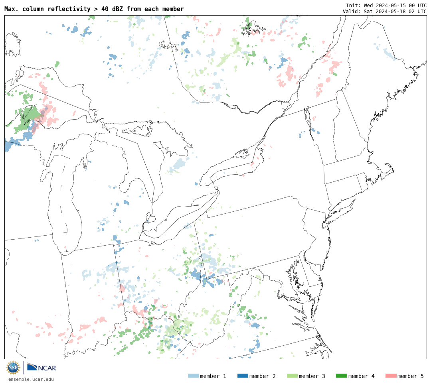Click the member 4 dark green swatch
Image resolution: width=431 pixels, height=384 pixels.
click(x=341, y=376)
